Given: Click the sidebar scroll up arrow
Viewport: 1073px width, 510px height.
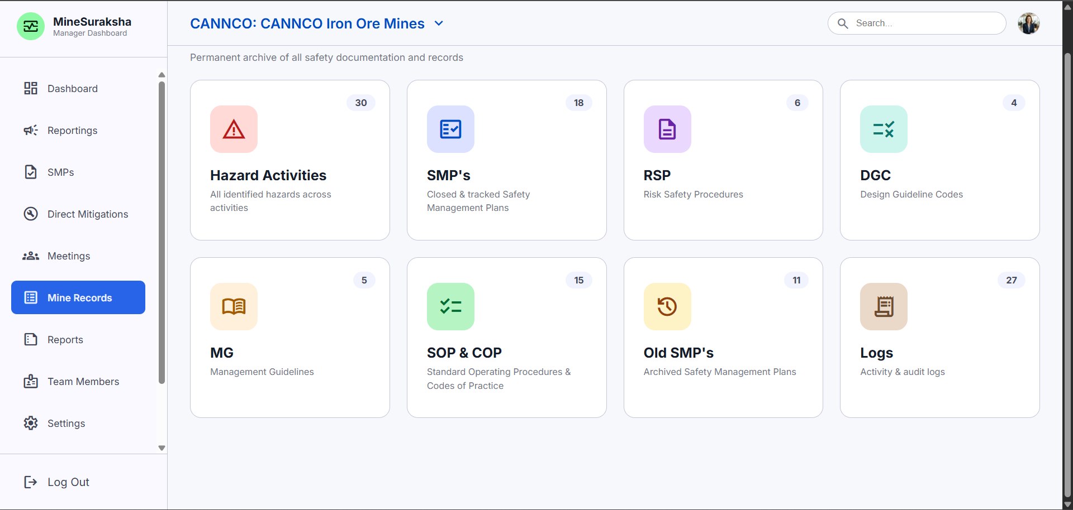Looking at the screenshot, I should (162, 75).
